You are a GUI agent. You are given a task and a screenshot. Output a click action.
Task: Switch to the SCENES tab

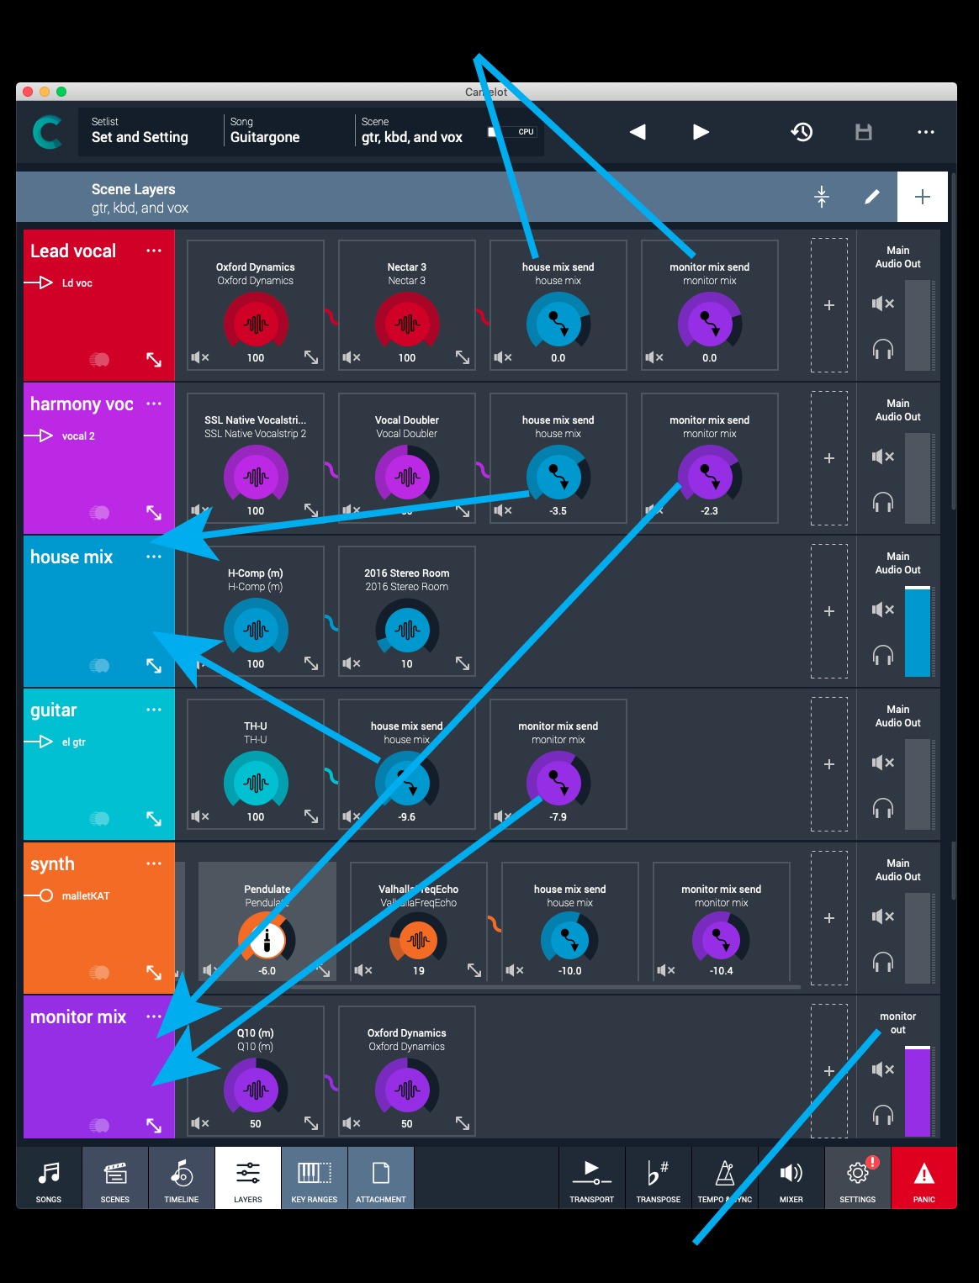coord(114,1177)
